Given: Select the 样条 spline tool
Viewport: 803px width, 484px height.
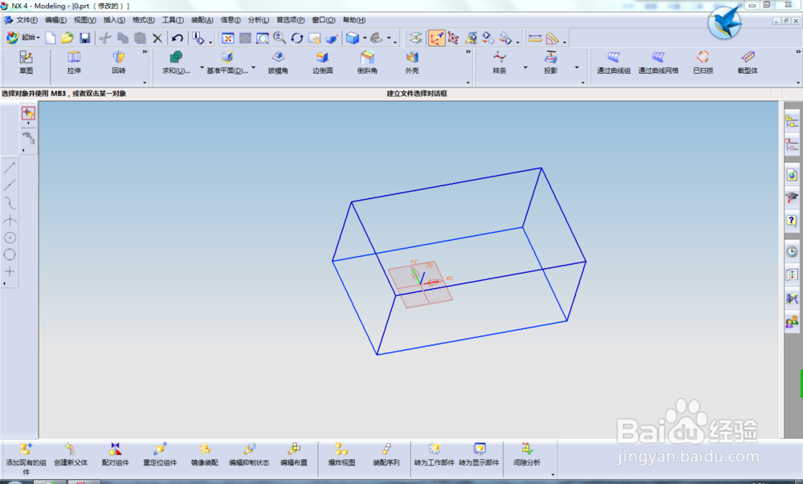Looking at the screenshot, I should tap(499, 63).
